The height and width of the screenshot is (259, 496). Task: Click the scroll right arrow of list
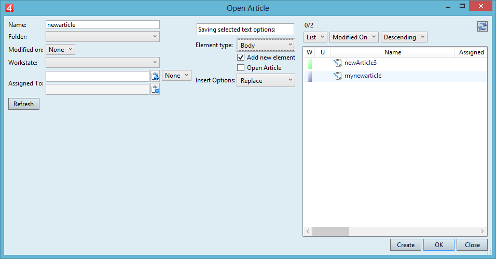[x=482, y=231]
